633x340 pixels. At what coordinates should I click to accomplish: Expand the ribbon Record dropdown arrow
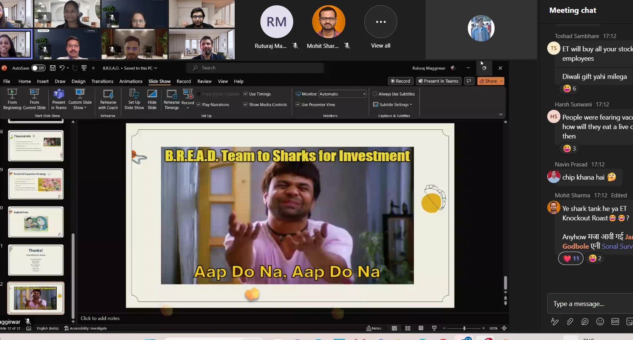[188, 108]
